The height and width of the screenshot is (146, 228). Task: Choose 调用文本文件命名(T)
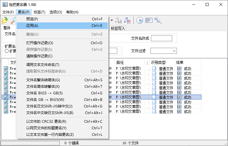62,65
